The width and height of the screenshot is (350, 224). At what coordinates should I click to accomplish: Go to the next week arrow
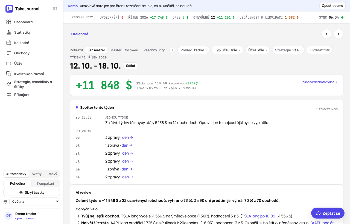(339, 34)
